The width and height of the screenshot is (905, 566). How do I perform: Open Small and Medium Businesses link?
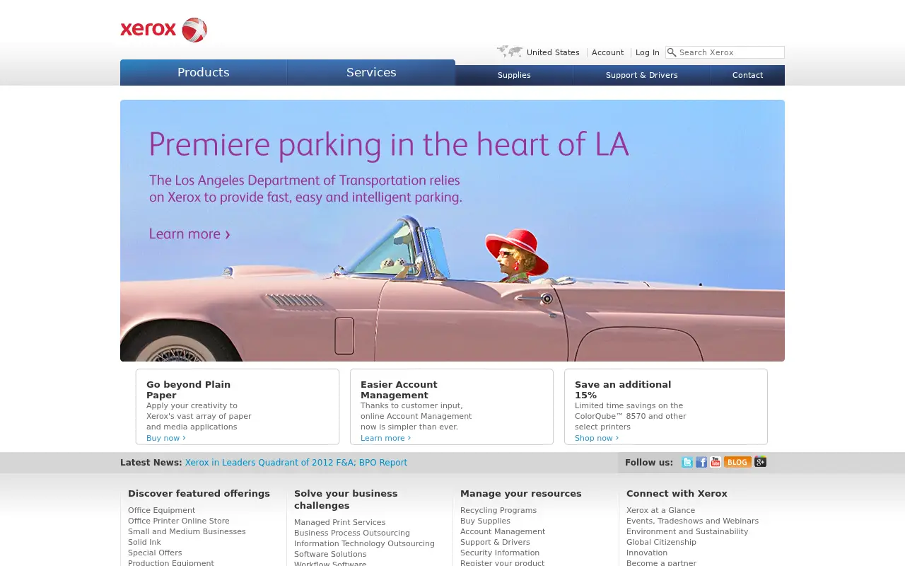[x=187, y=531]
